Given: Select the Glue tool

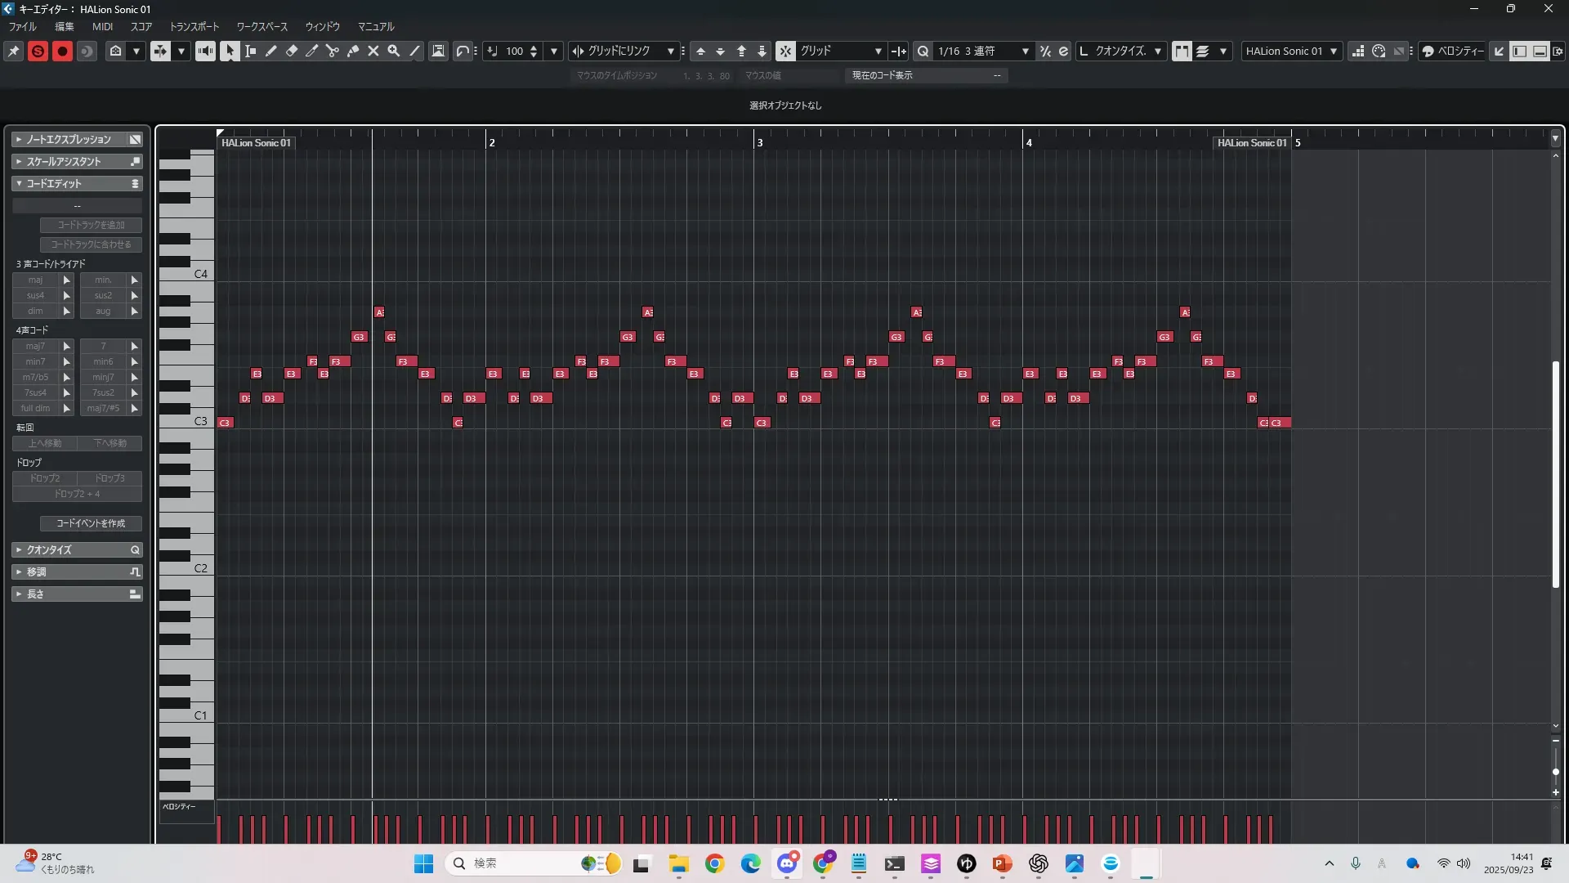Looking at the screenshot, I should 353,51.
